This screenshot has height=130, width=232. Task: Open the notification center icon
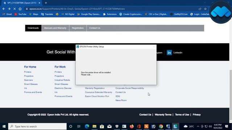pyautogui.click(x=227, y=126)
